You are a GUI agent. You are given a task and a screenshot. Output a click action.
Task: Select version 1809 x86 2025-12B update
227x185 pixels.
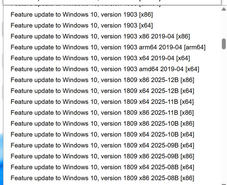click(x=102, y=80)
